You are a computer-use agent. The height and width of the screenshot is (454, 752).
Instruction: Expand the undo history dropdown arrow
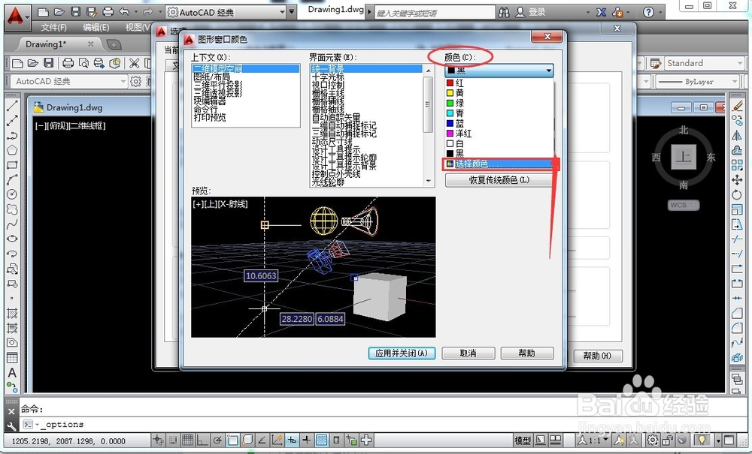click(136, 12)
